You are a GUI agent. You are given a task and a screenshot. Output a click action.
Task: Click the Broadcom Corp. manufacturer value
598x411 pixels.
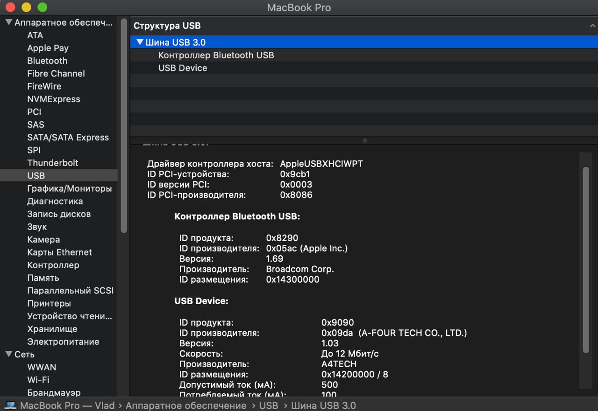pos(300,269)
